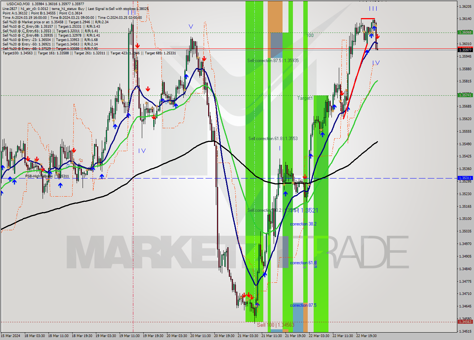Viewport: 474px width, 340px height.
Task: Select the blue 'correction 61.8' label
Action: (303, 263)
